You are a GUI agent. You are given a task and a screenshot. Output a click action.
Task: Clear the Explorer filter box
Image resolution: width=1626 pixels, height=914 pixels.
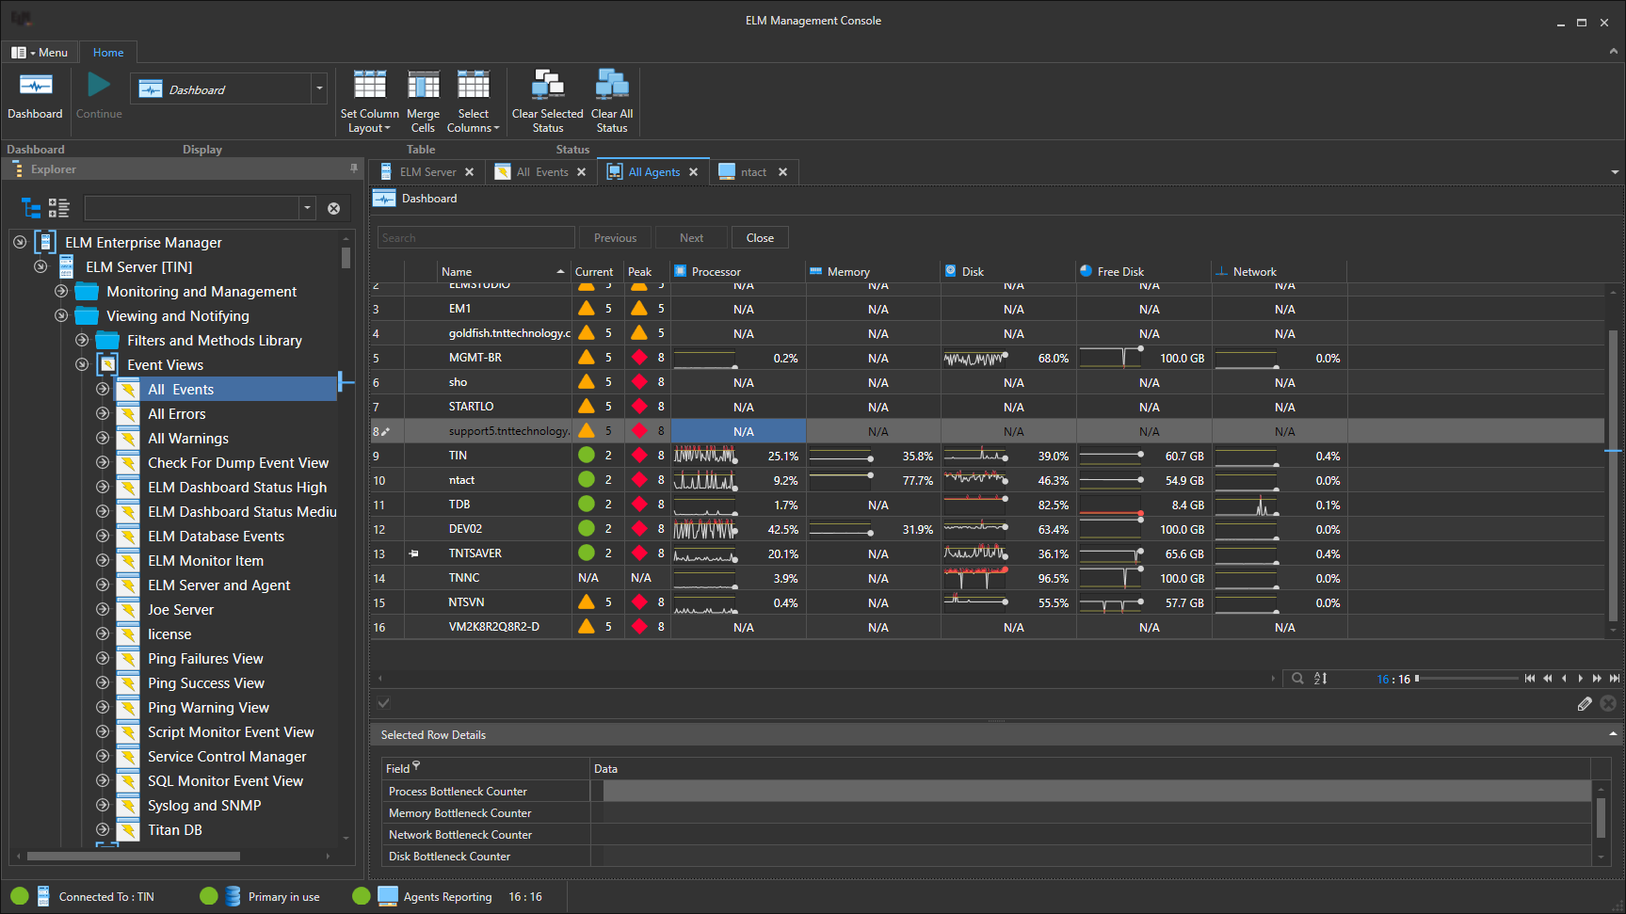333,208
